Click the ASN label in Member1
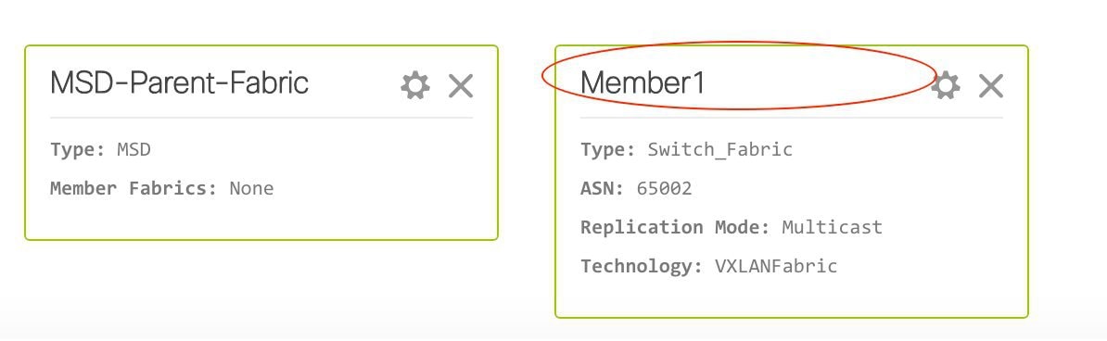1107x341 pixels. [x=603, y=188]
